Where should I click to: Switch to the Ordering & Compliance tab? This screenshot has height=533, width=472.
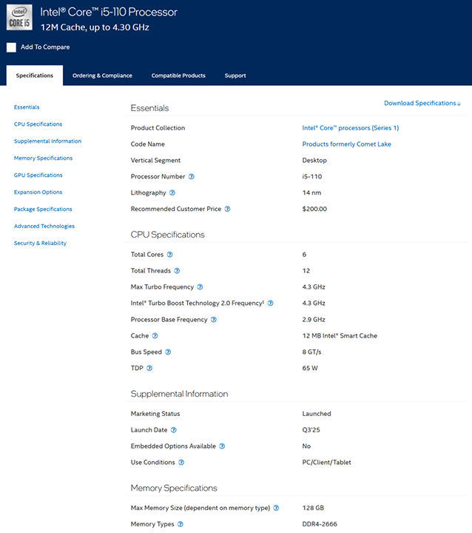(102, 76)
